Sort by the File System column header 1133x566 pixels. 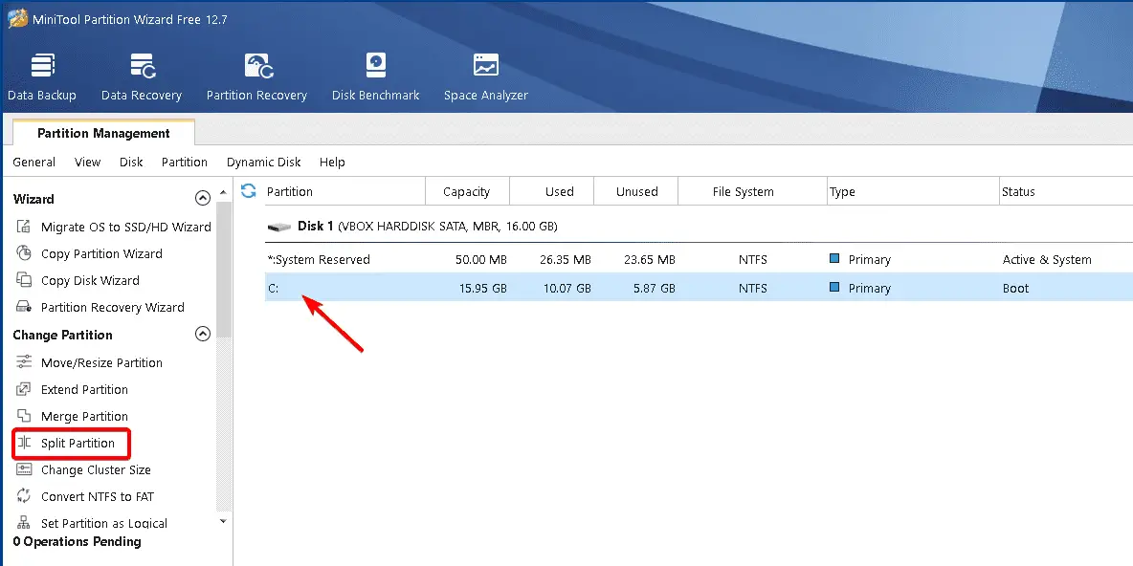[752, 191]
